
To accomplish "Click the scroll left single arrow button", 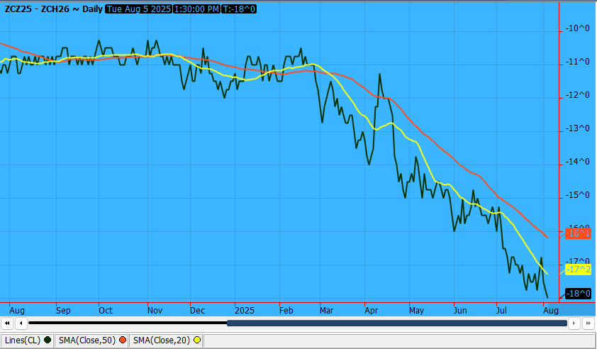I will point(21,323).
